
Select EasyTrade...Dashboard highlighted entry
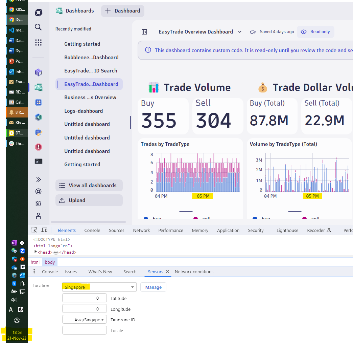pos(89,84)
